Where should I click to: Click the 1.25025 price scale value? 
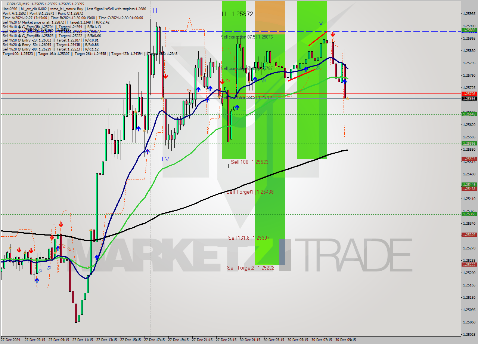[x=469, y=335]
